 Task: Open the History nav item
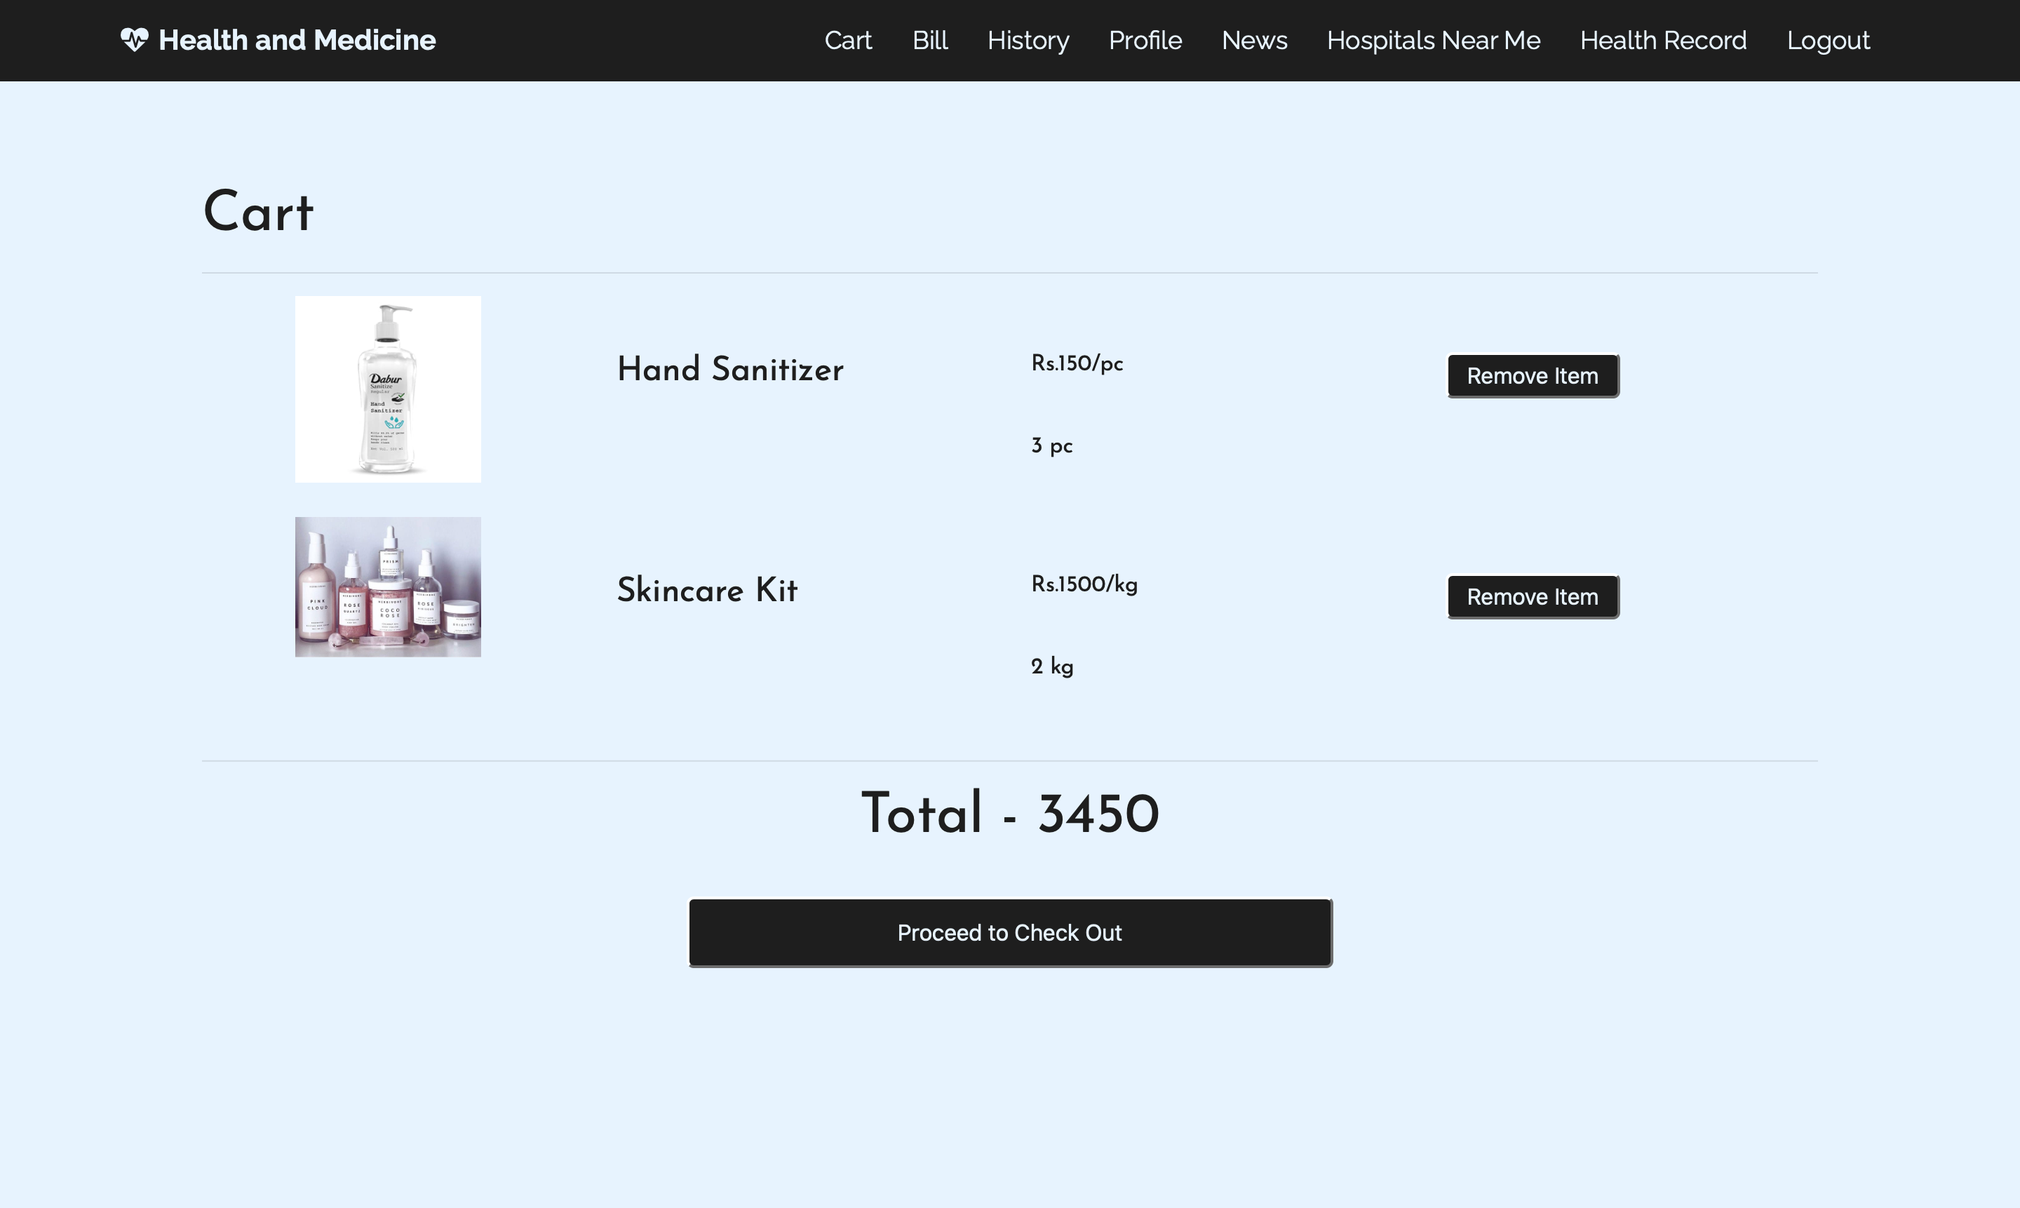(x=1028, y=40)
